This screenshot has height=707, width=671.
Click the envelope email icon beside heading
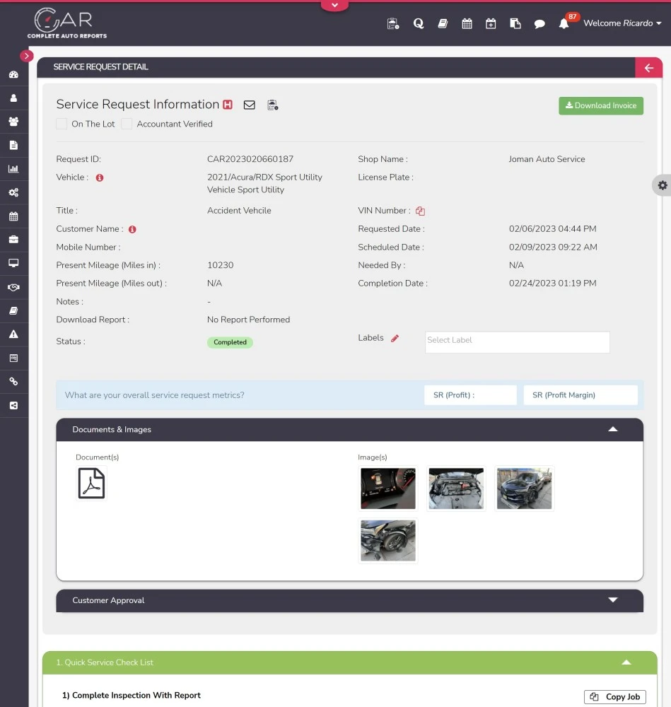pyautogui.click(x=250, y=105)
